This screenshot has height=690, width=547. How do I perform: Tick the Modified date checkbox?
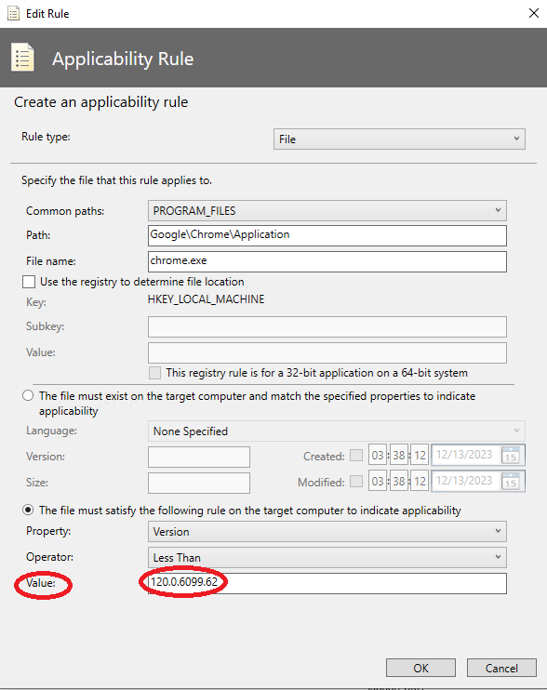pyautogui.click(x=356, y=481)
